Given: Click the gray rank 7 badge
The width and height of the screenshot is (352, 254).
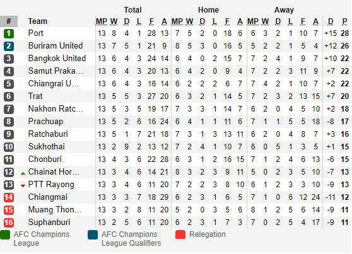Looking at the screenshot, I should point(9,109).
